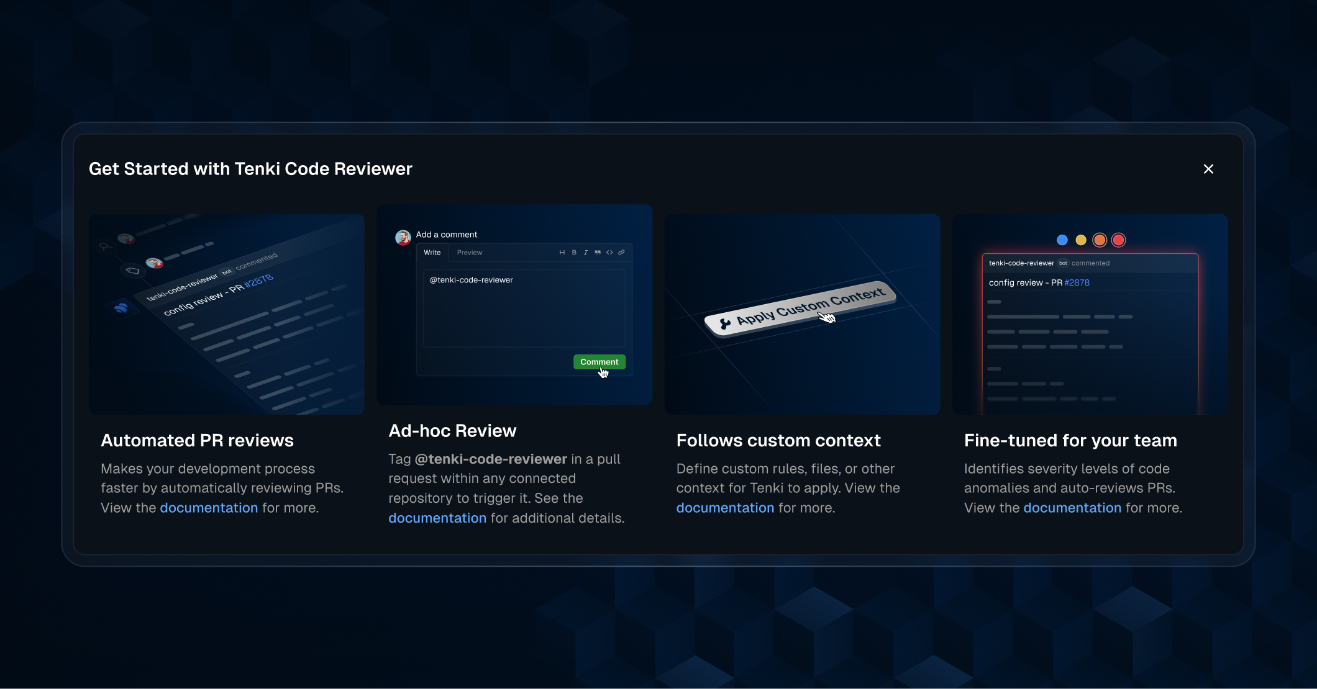Open documentation link under Fine-tuned for your team

pos(1072,508)
